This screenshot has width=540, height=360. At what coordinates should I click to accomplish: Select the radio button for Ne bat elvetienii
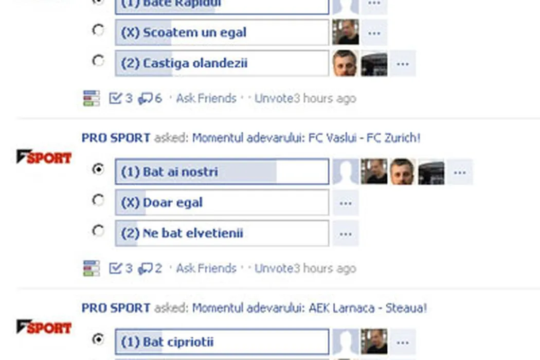tap(98, 231)
